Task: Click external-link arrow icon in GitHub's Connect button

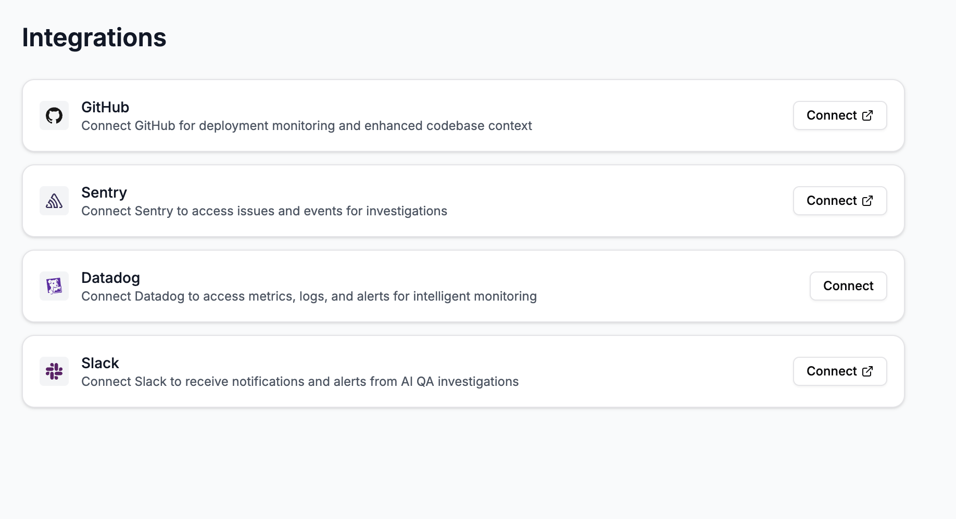Action: [x=867, y=115]
